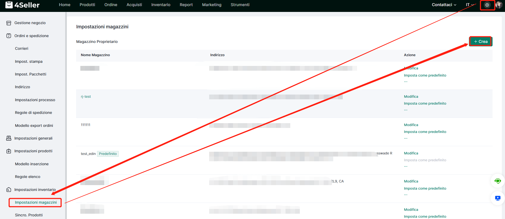505x219 pixels.
Task: Open the Ordine menu
Action: pyautogui.click(x=111, y=5)
